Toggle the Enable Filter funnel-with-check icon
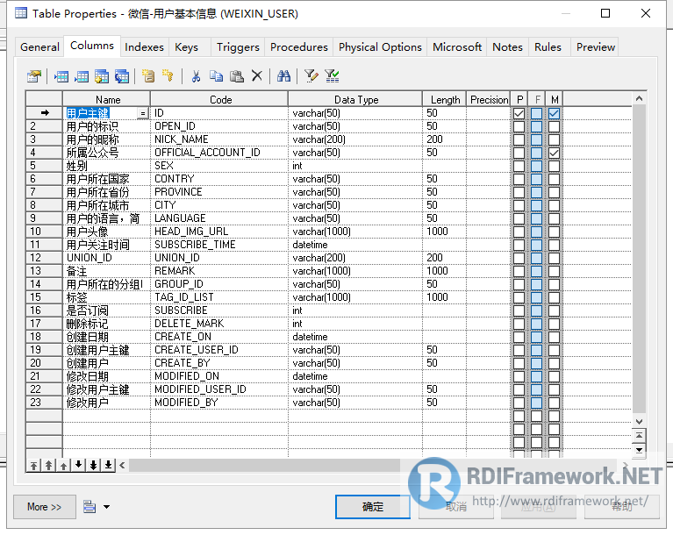This screenshot has width=673, height=535. point(332,76)
